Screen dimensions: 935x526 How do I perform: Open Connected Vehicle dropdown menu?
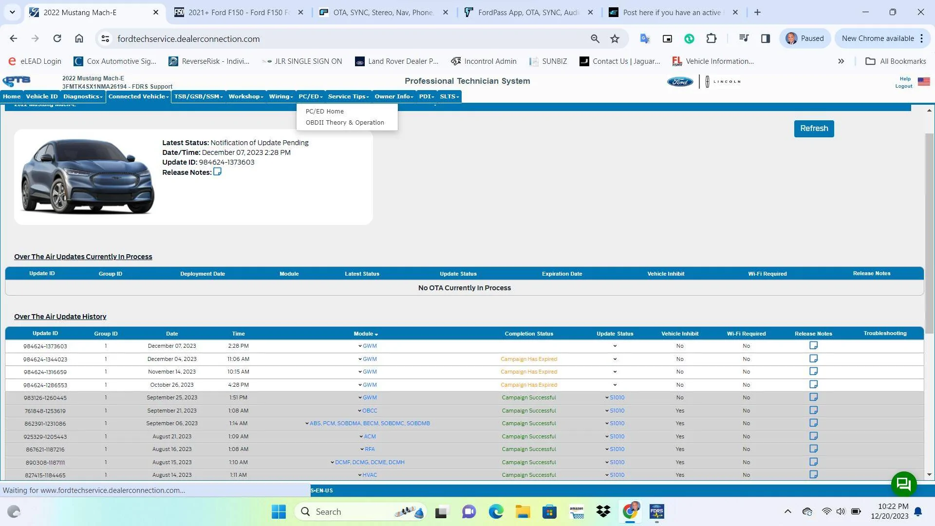pyautogui.click(x=138, y=96)
